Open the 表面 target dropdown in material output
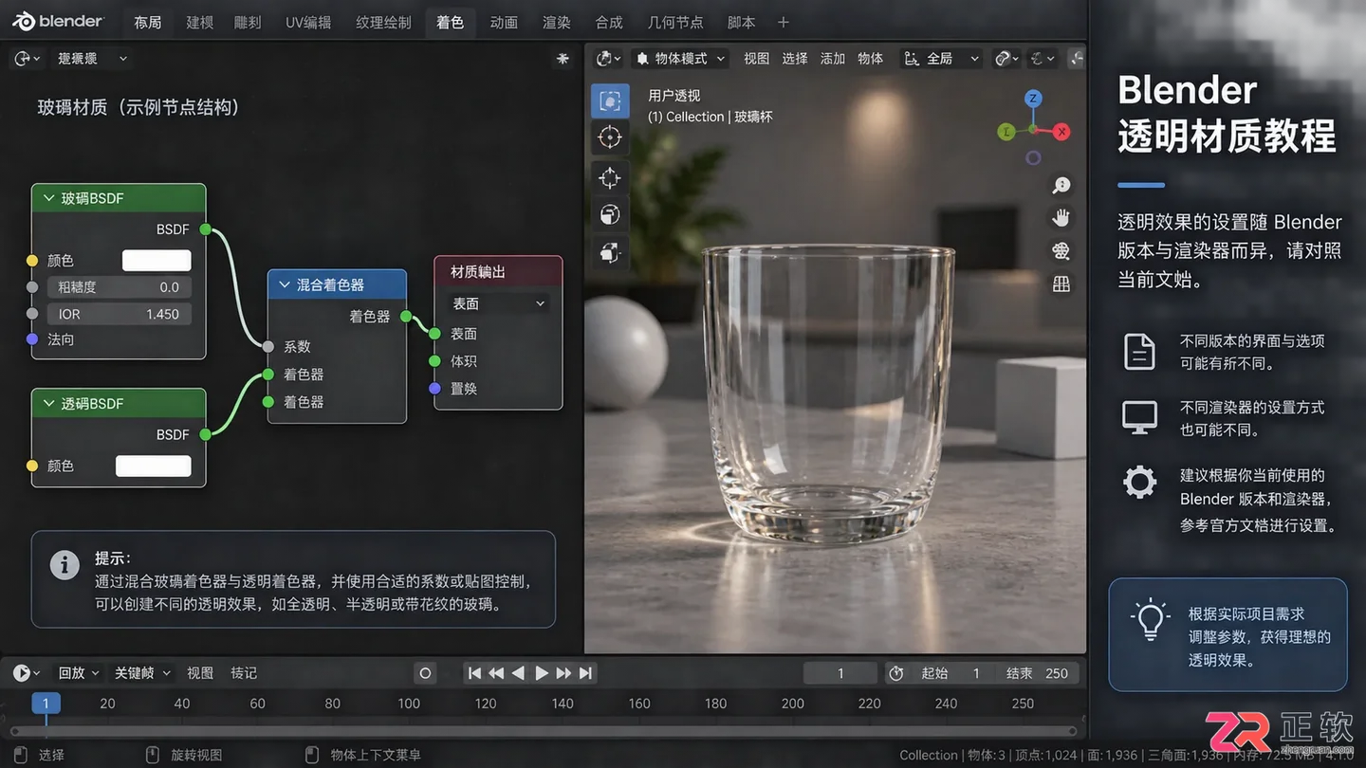 (498, 303)
